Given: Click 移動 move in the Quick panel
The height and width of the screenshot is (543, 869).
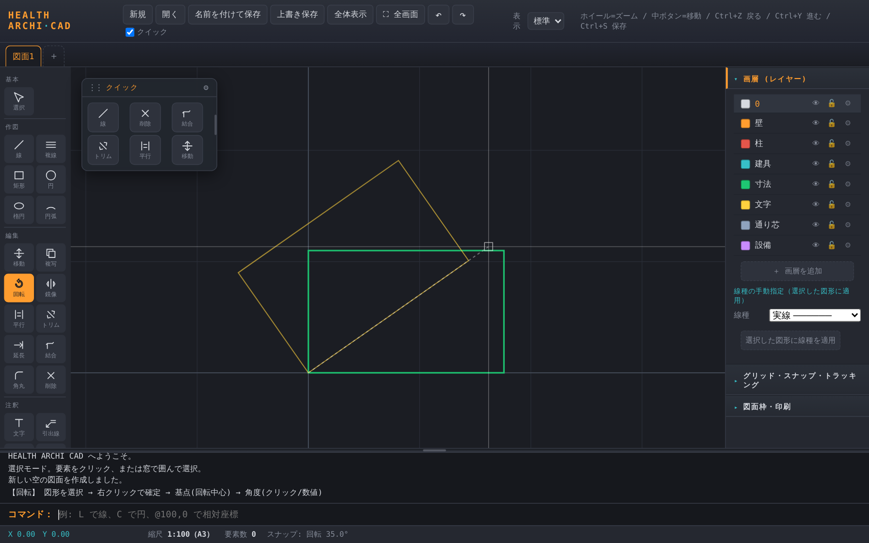Looking at the screenshot, I should click(x=187, y=150).
